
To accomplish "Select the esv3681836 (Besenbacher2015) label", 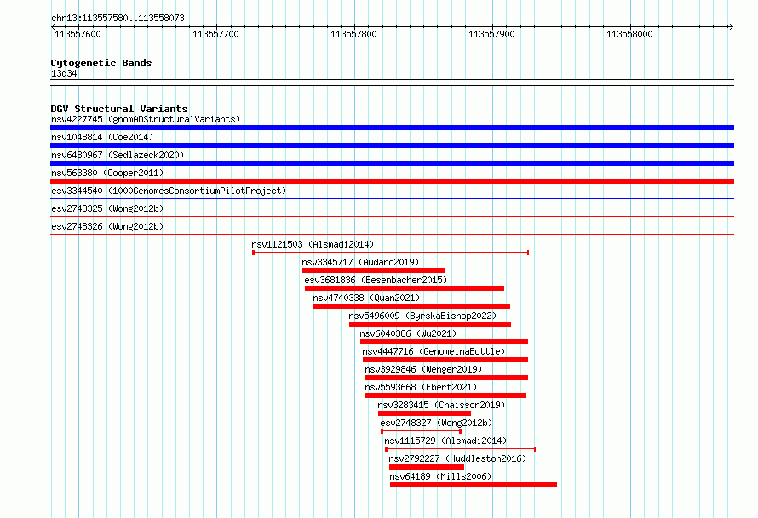I will [x=376, y=280].
